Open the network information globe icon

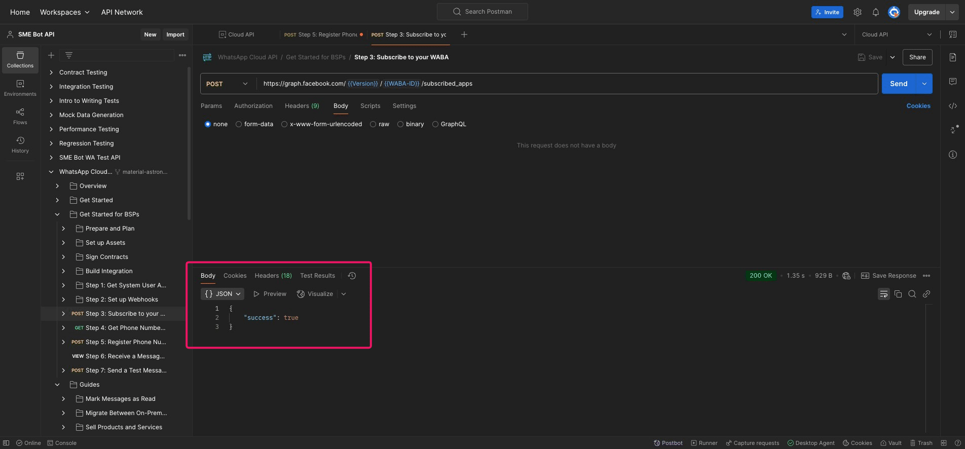coord(846,276)
